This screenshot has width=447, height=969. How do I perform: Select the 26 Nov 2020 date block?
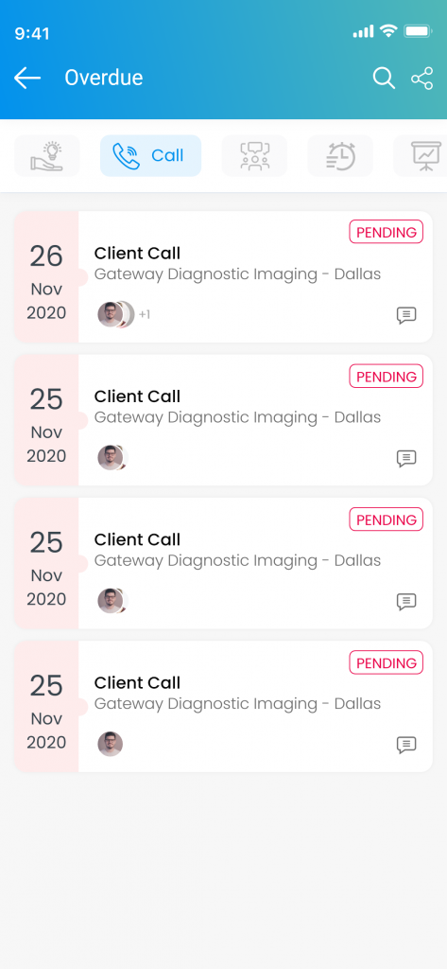[46, 277]
